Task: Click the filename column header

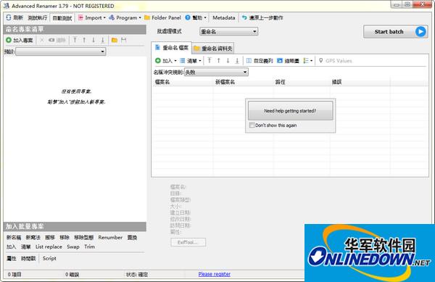Action: (x=183, y=82)
